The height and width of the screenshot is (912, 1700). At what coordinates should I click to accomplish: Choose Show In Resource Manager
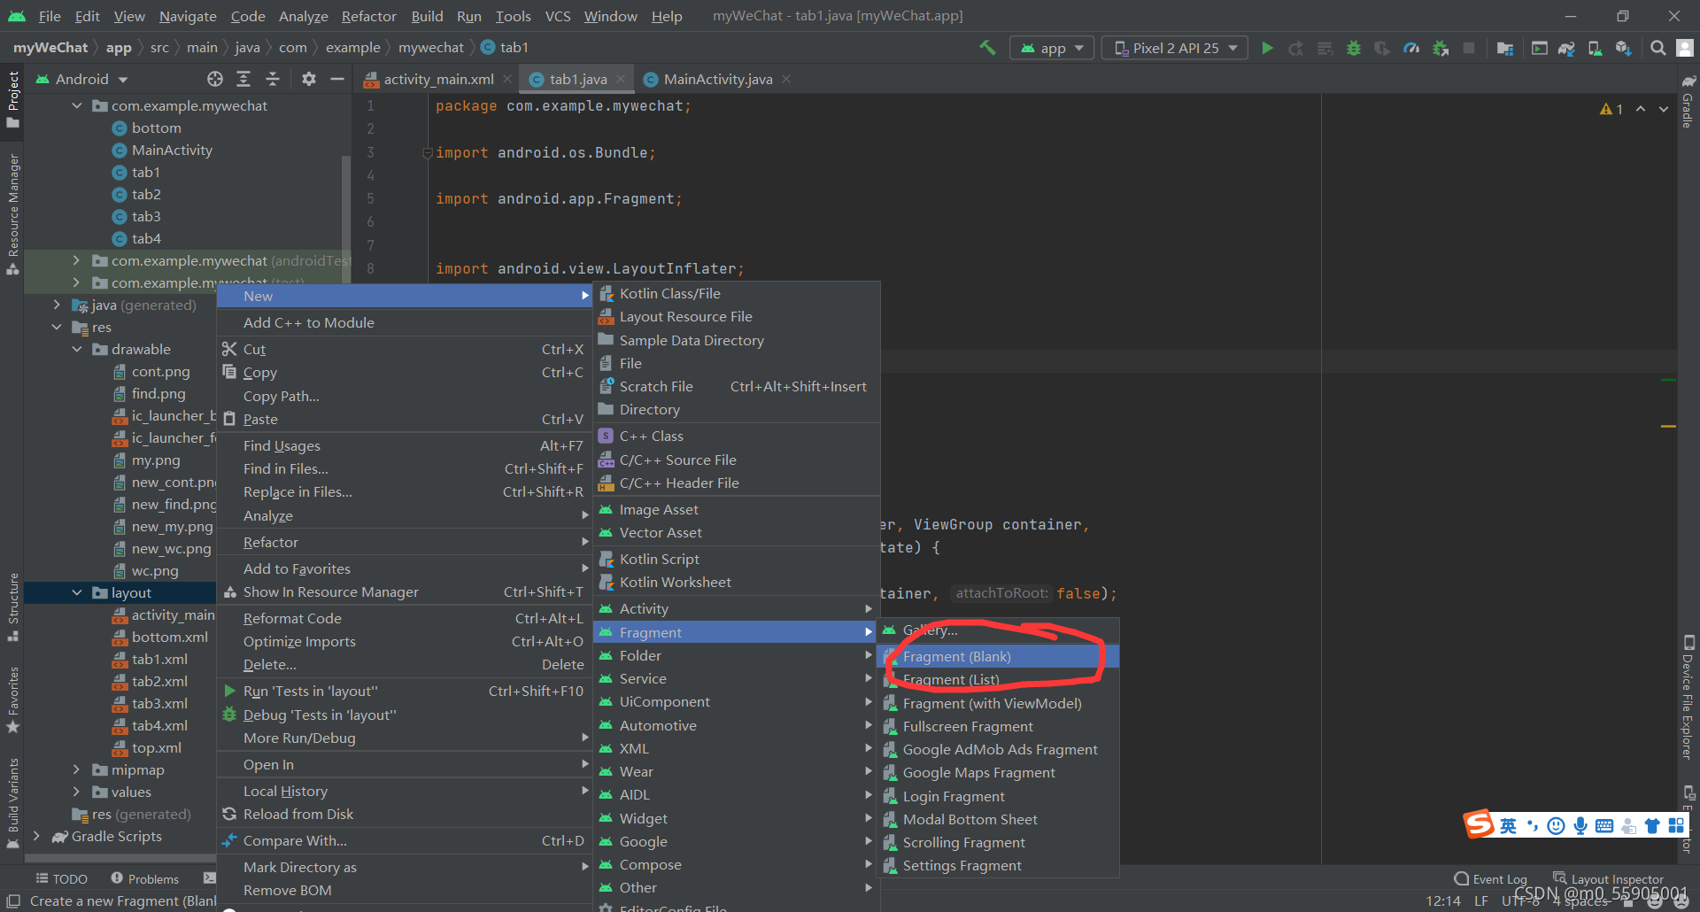coord(404,591)
